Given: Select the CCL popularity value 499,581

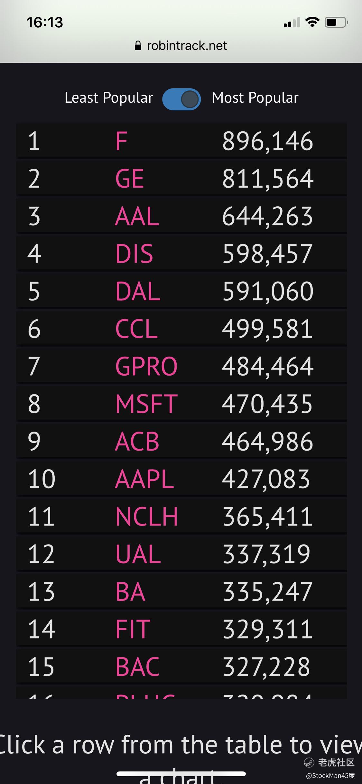Looking at the screenshot, I should coord(267,329).
